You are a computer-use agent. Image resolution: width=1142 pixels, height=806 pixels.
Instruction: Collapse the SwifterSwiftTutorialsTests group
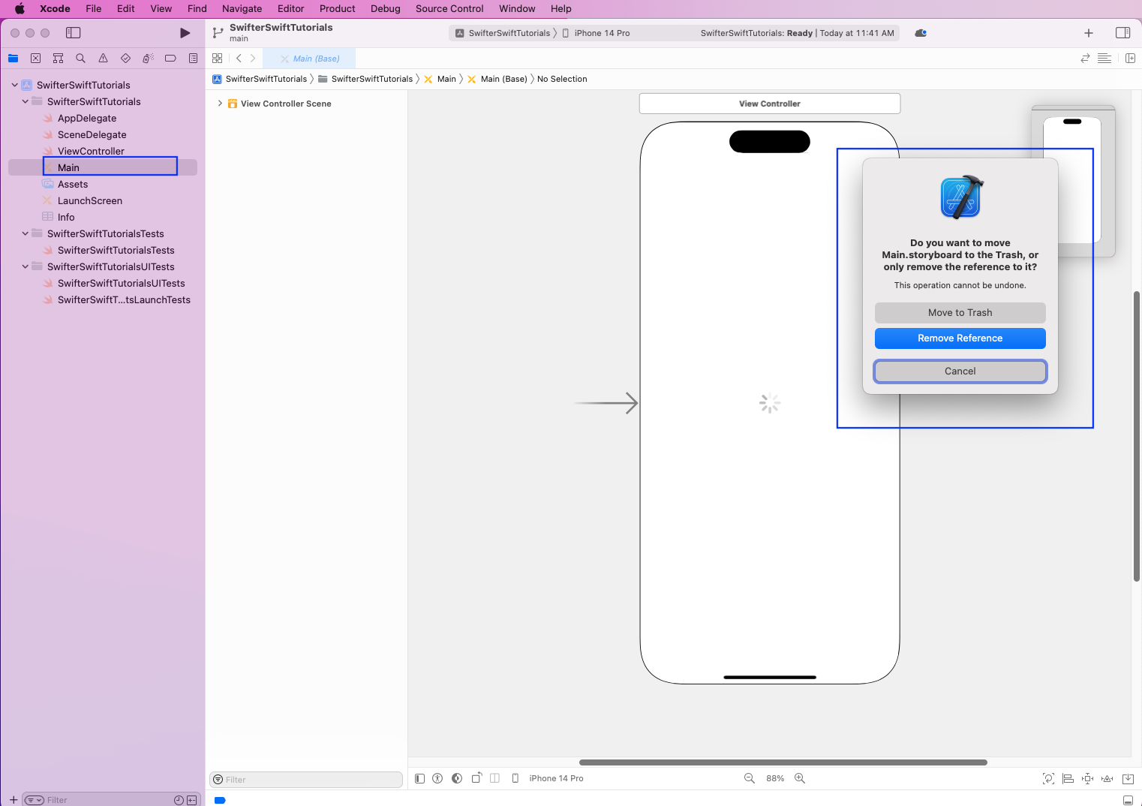(25, 233)
